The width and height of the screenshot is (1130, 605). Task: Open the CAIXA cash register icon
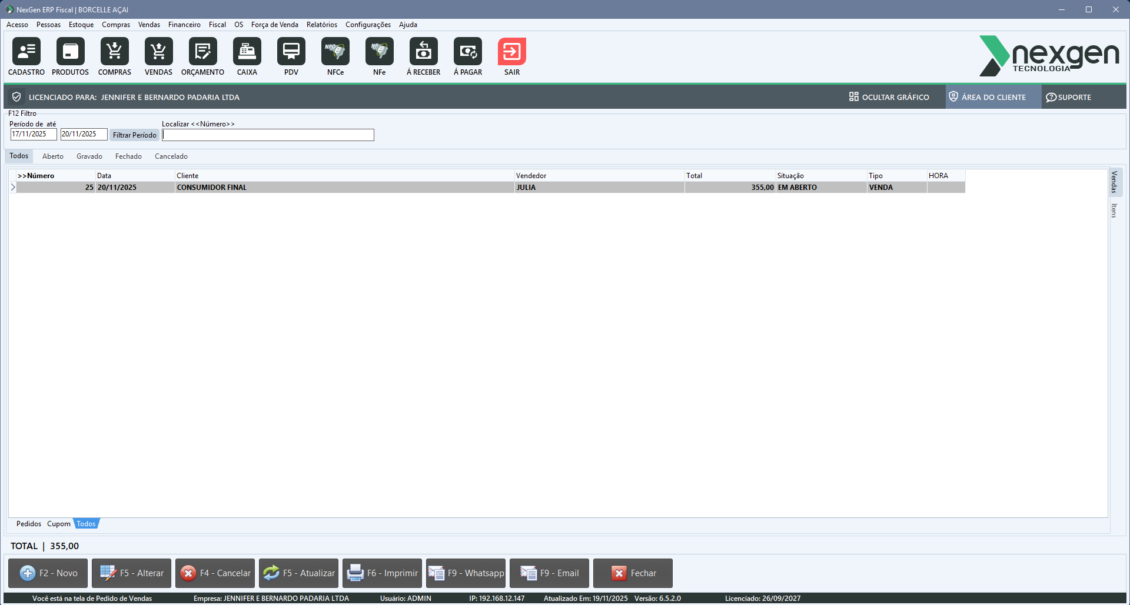tap(247, 52)
